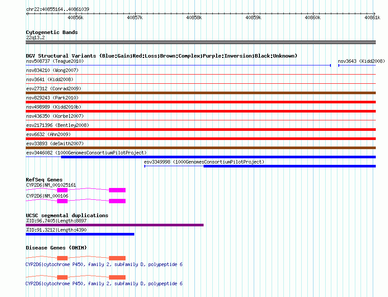The image size is (388, 297).
Task: Select the esv2171396 thick red loss bar
Action: [201, 130]
